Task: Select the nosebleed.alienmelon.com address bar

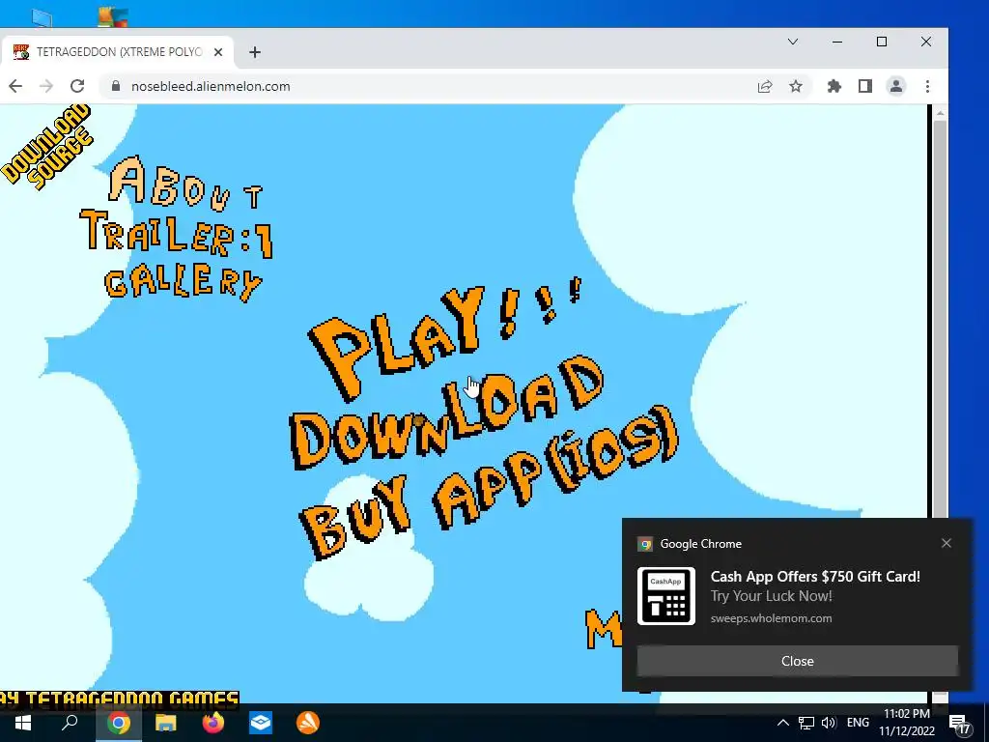Action: (x=429, y=86)
